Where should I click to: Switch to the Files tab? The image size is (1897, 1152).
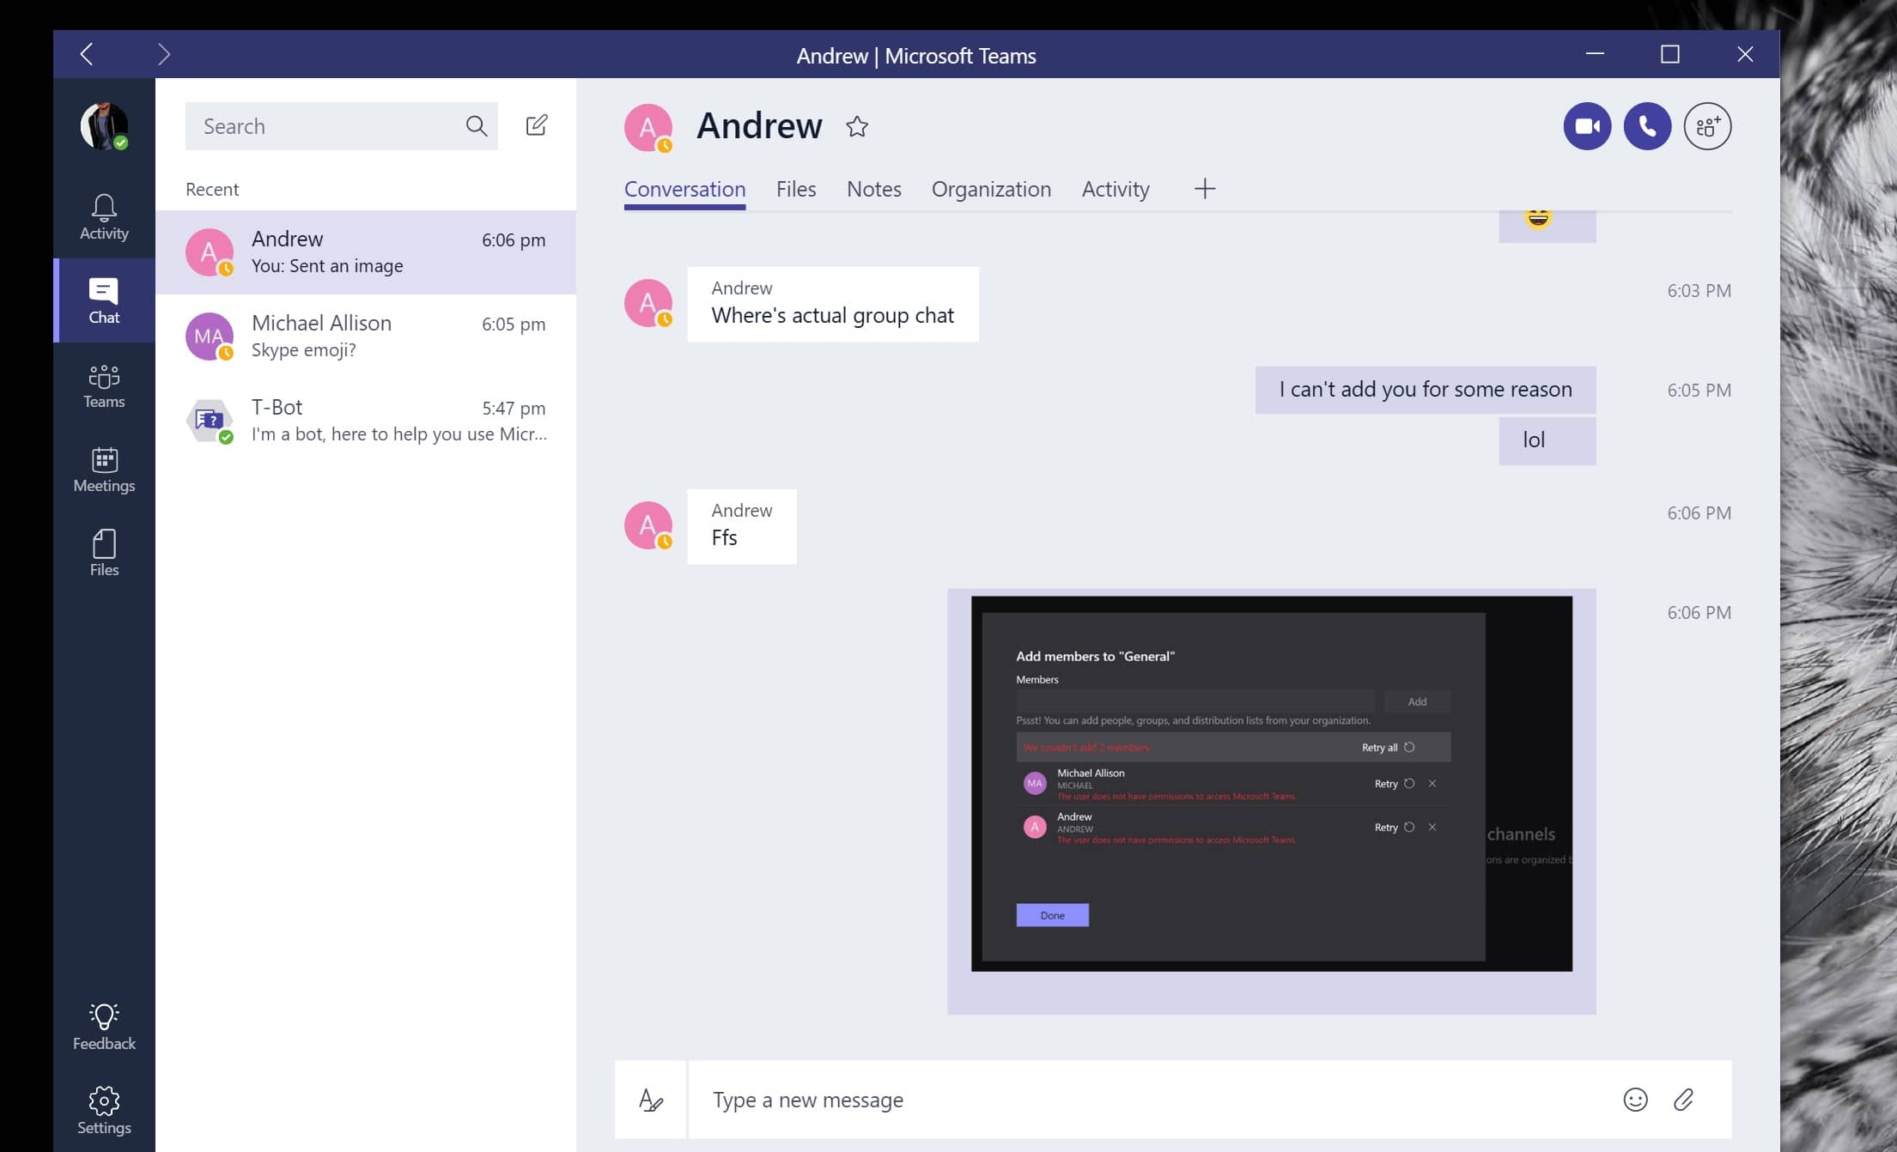(x=795, y=188)
